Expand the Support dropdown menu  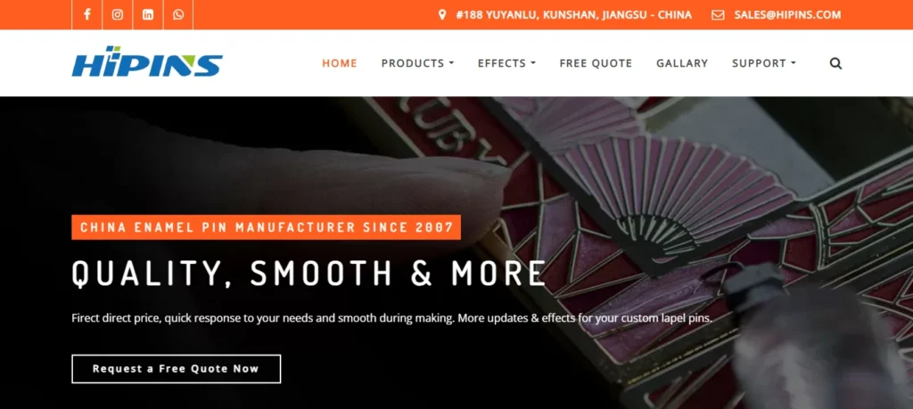[763, 63]
